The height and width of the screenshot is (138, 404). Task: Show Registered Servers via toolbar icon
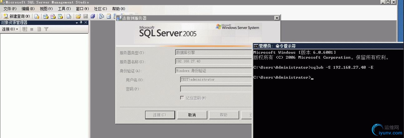101,16
